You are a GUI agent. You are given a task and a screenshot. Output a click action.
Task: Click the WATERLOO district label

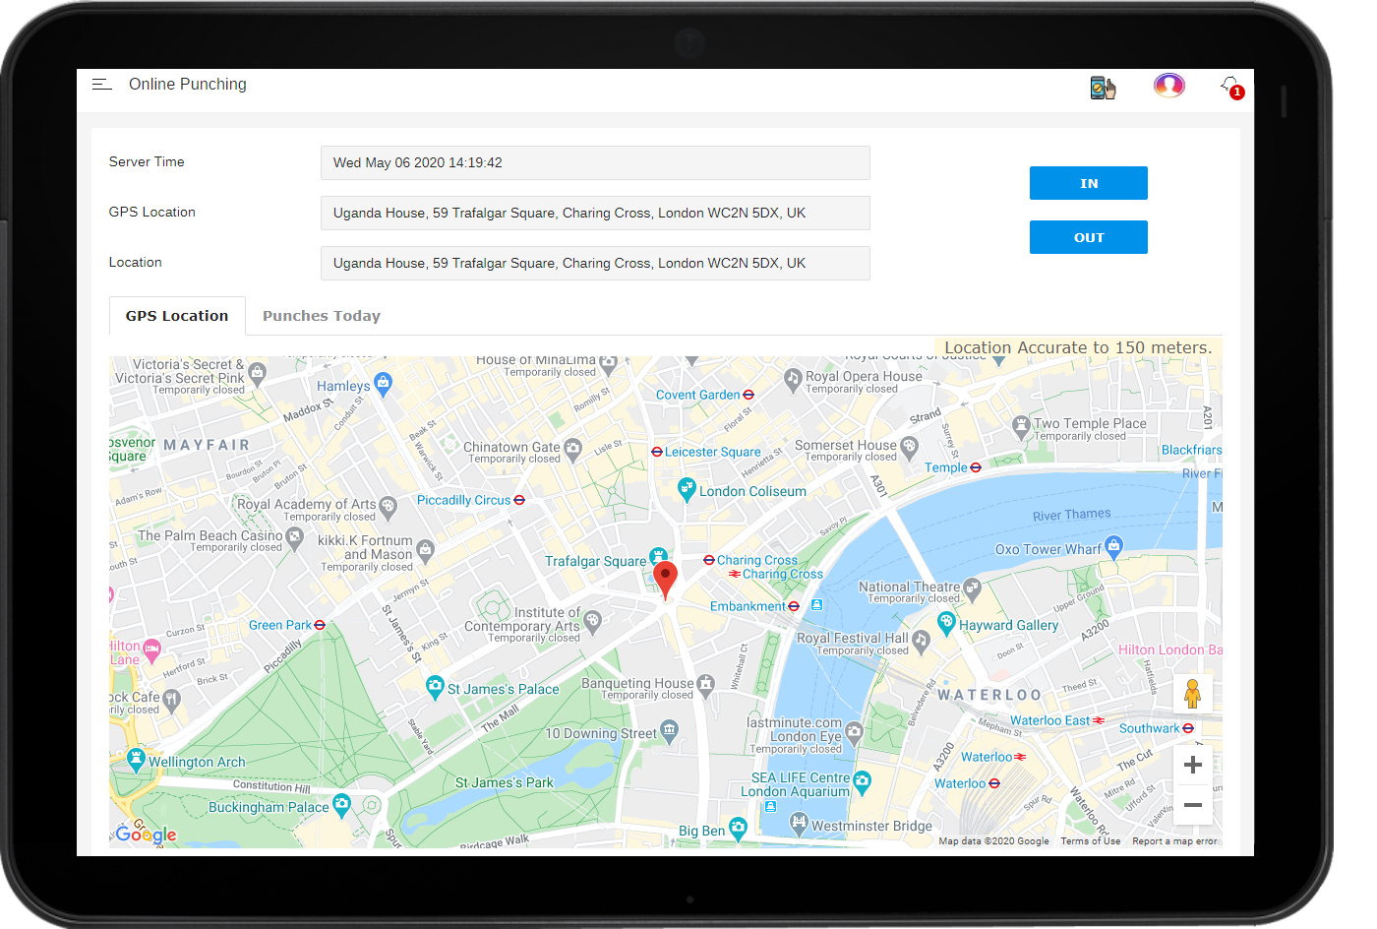[989, 695]
